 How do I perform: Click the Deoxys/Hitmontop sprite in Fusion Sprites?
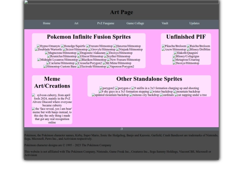pos(119,53)
